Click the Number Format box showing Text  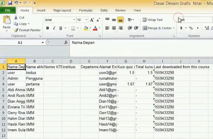tap(195, 20)
